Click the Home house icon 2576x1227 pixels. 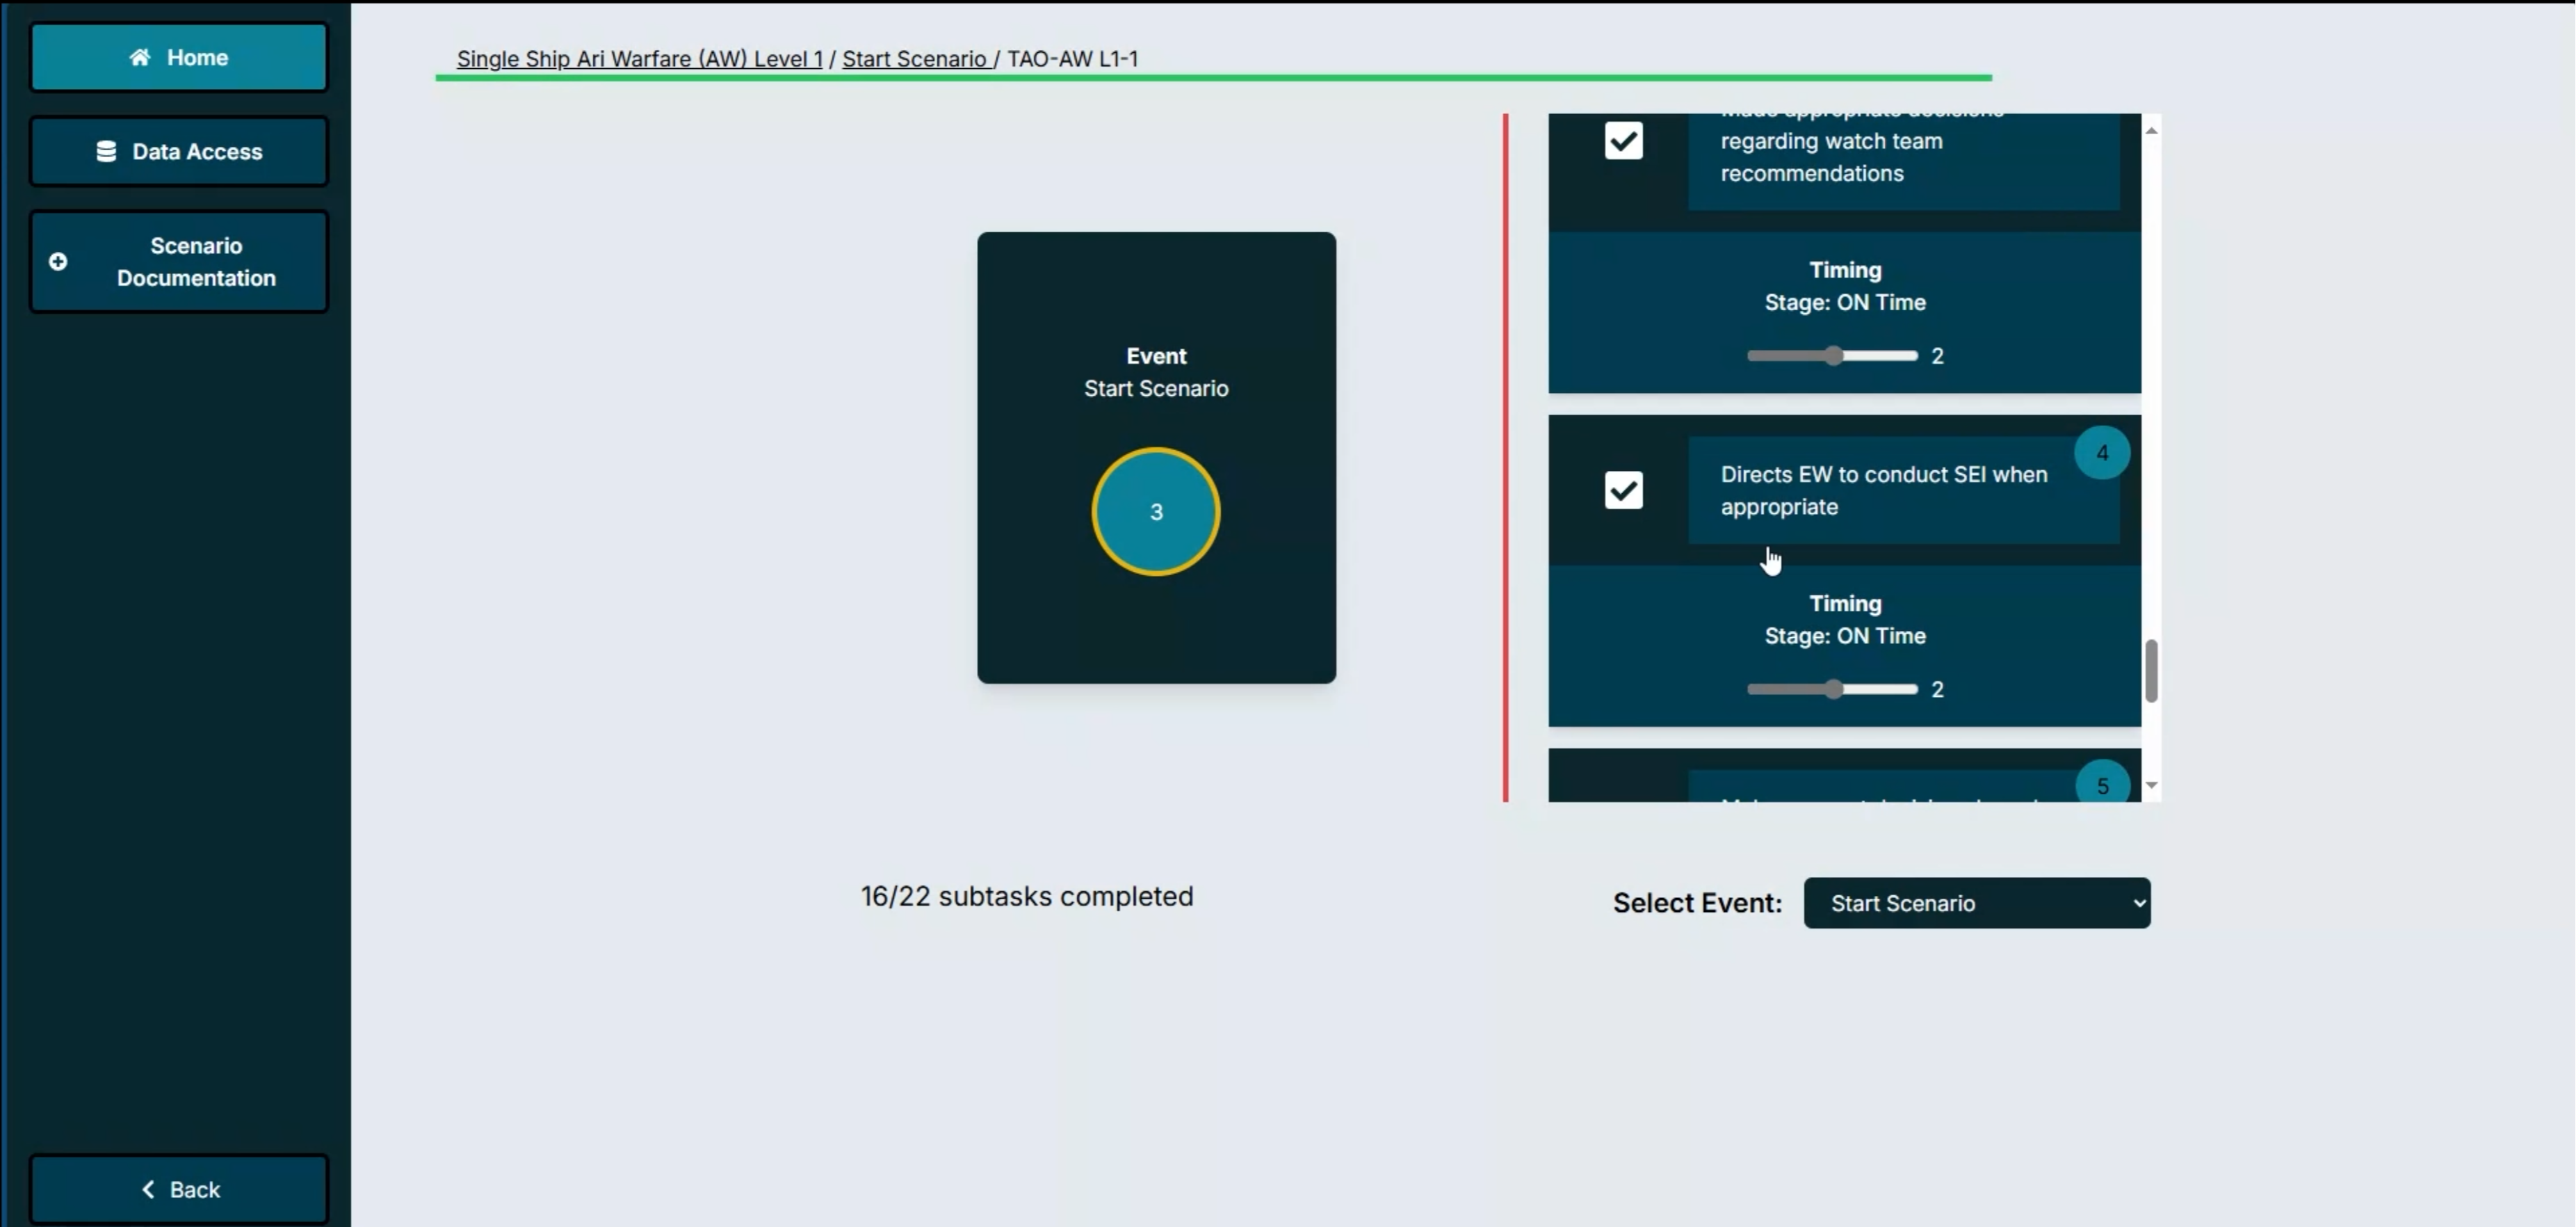pos(139,57)
